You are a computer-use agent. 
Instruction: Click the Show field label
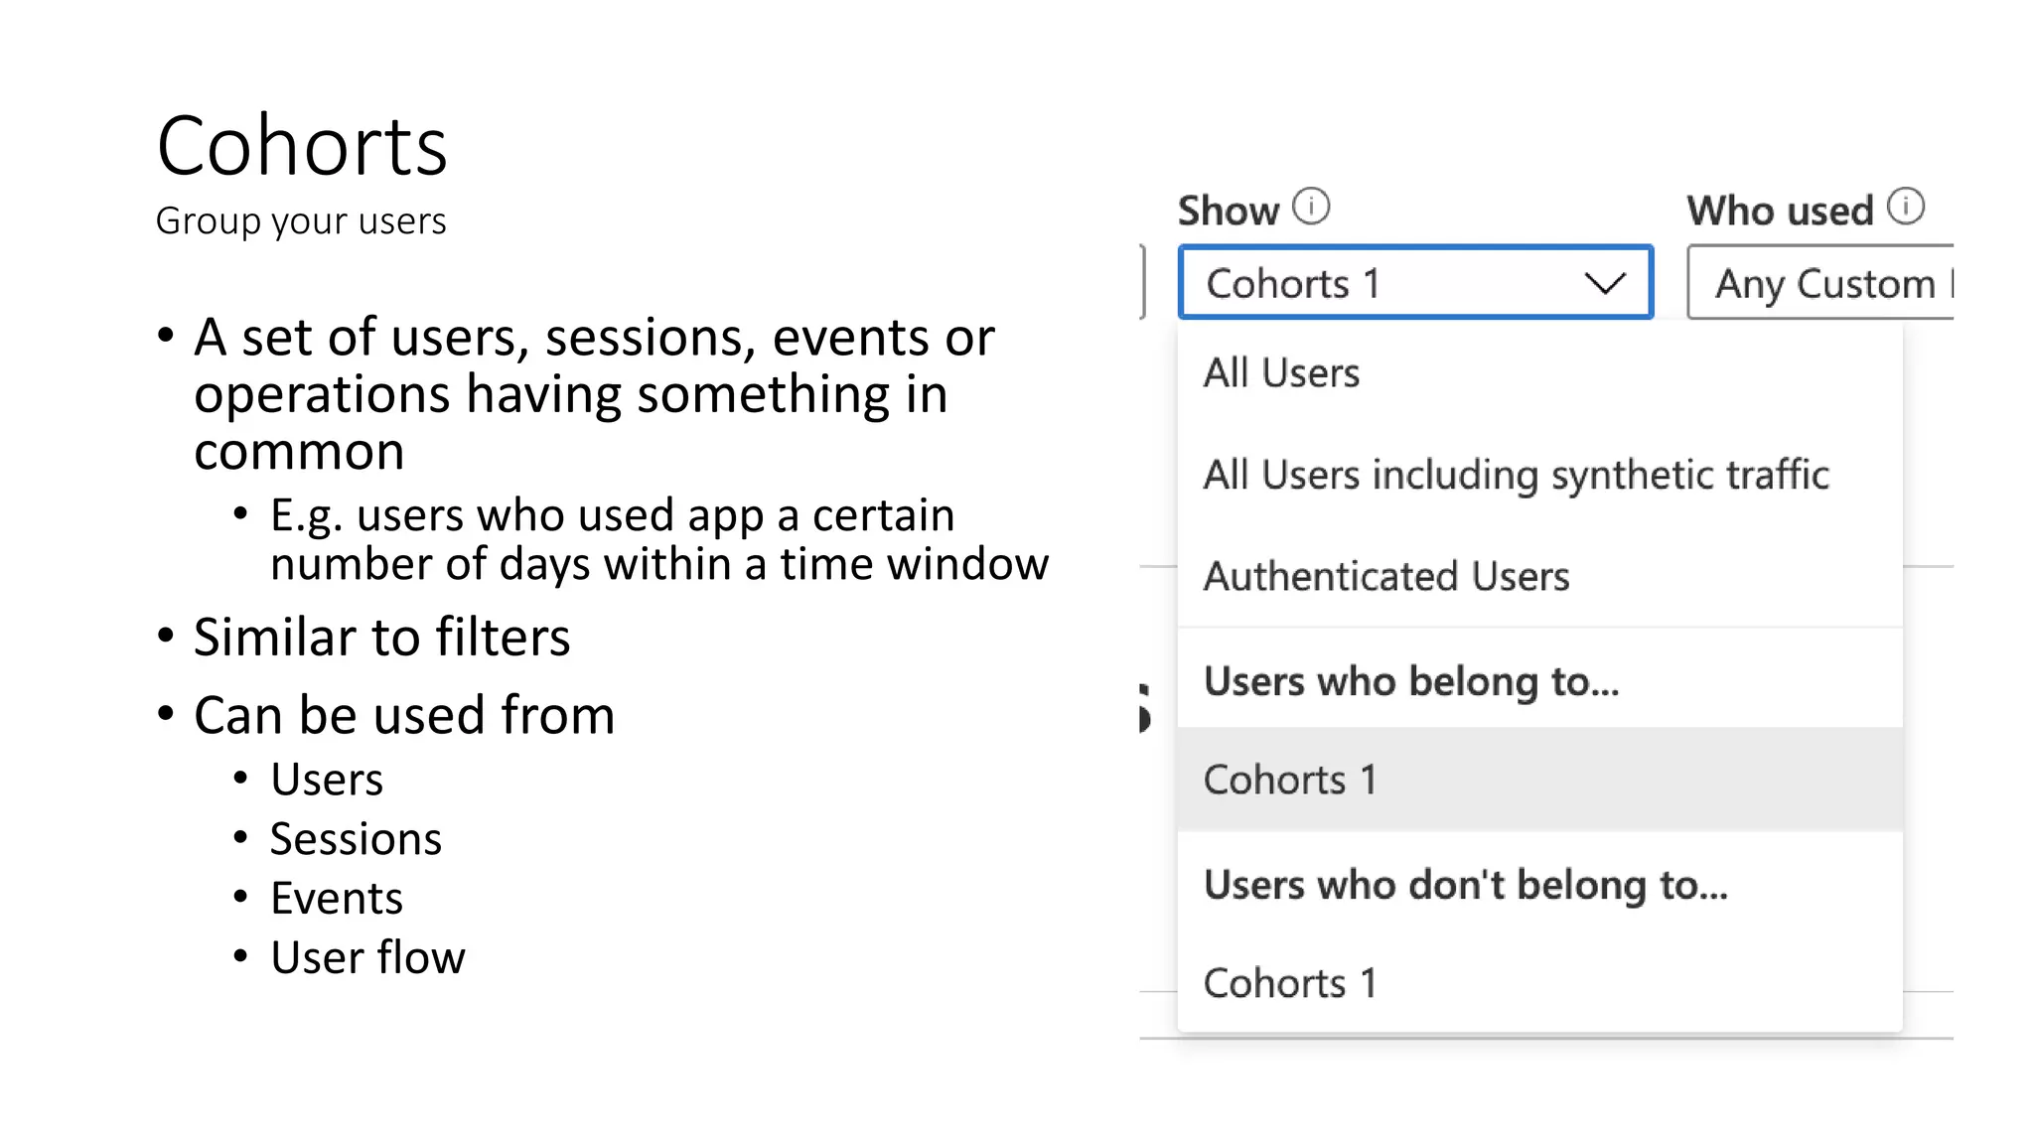(x=1228, y=211)
